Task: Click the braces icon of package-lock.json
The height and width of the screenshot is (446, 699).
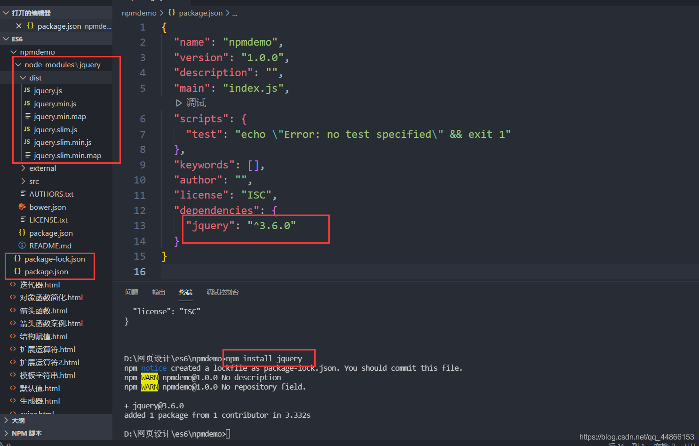Action: (x=17, y=258)
